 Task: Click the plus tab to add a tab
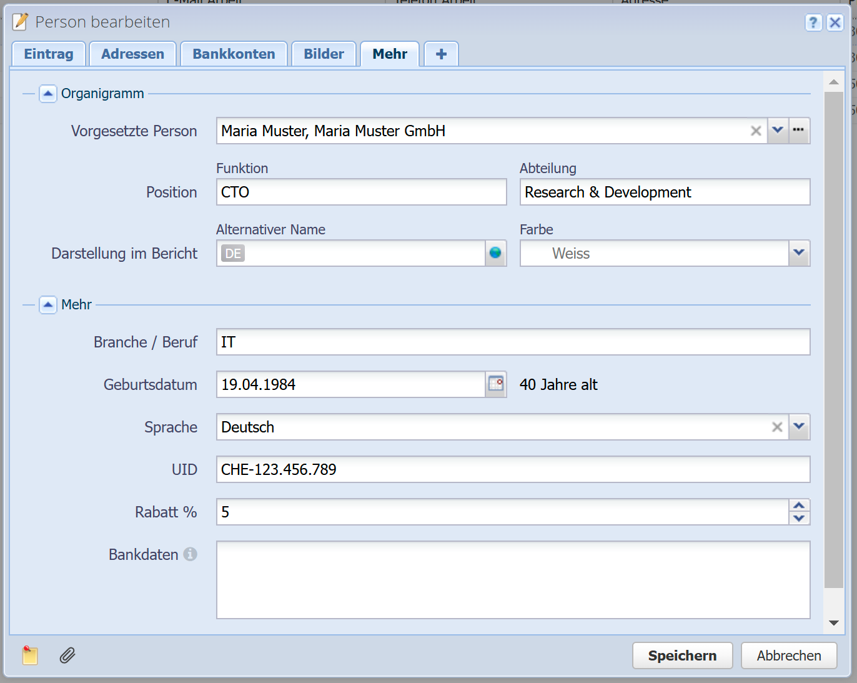click(441, 54)
